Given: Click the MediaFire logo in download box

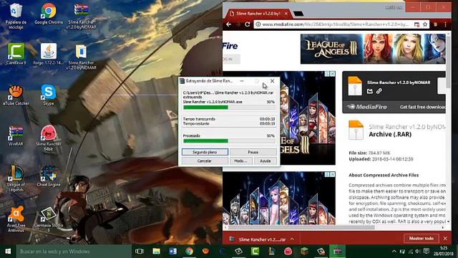Looking at the screenshot, I should 367,107.
